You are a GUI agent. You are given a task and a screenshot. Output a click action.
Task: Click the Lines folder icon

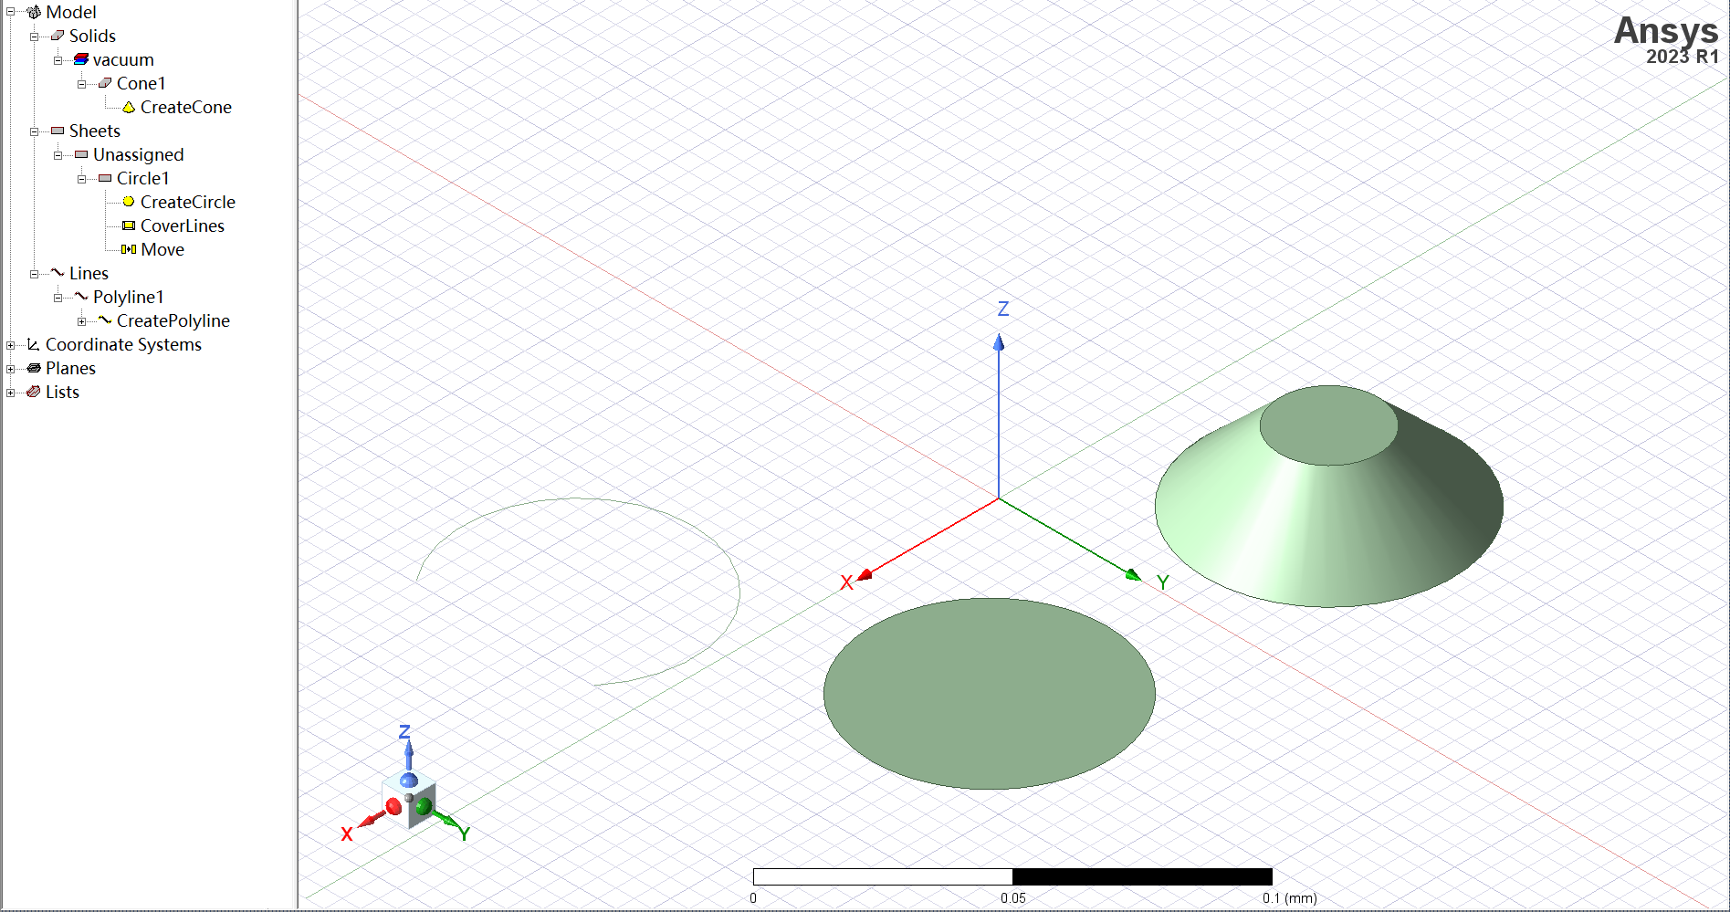point(58,272)
